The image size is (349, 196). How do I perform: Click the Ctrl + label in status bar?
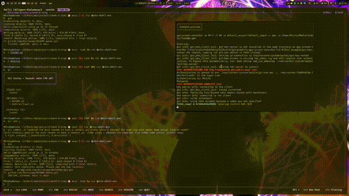pyautogui.click(x=8, y=190)
